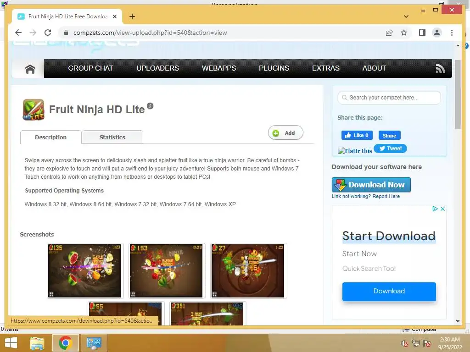470x352 pixels.
Task: Open the RSS feed icon
Action: [x=440, y=69]
